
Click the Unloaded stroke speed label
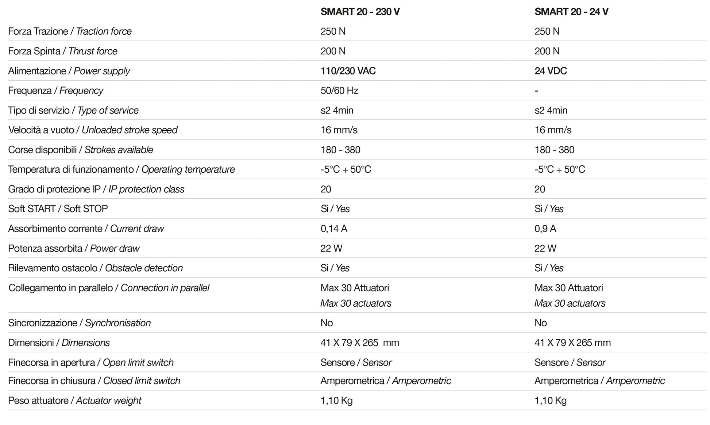[129, 130]
